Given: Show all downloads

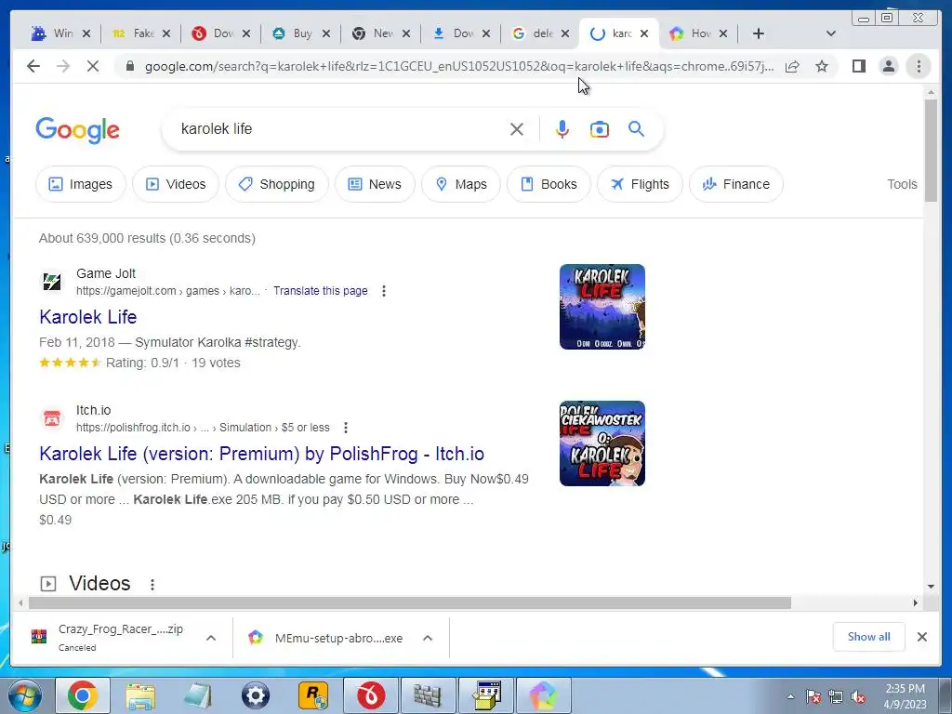Looking at the screenshot, I should (869, 637).
